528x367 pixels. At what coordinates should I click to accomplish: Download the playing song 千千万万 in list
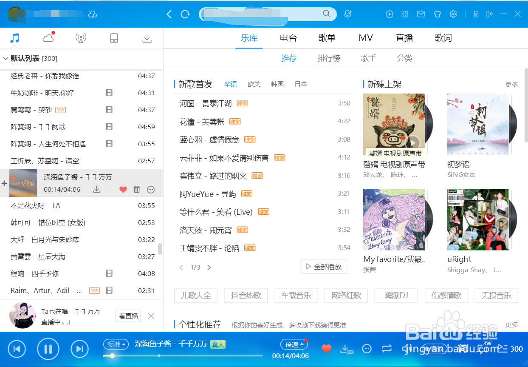(97, 190)
